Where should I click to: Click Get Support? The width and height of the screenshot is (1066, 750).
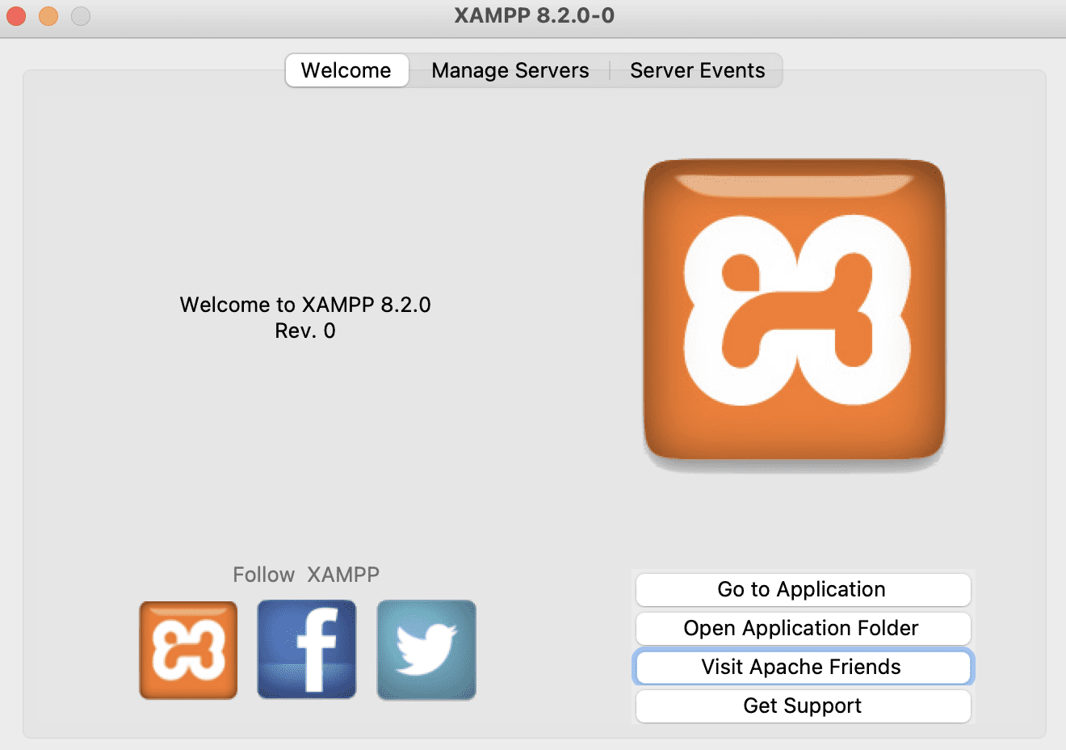[803, 706]
